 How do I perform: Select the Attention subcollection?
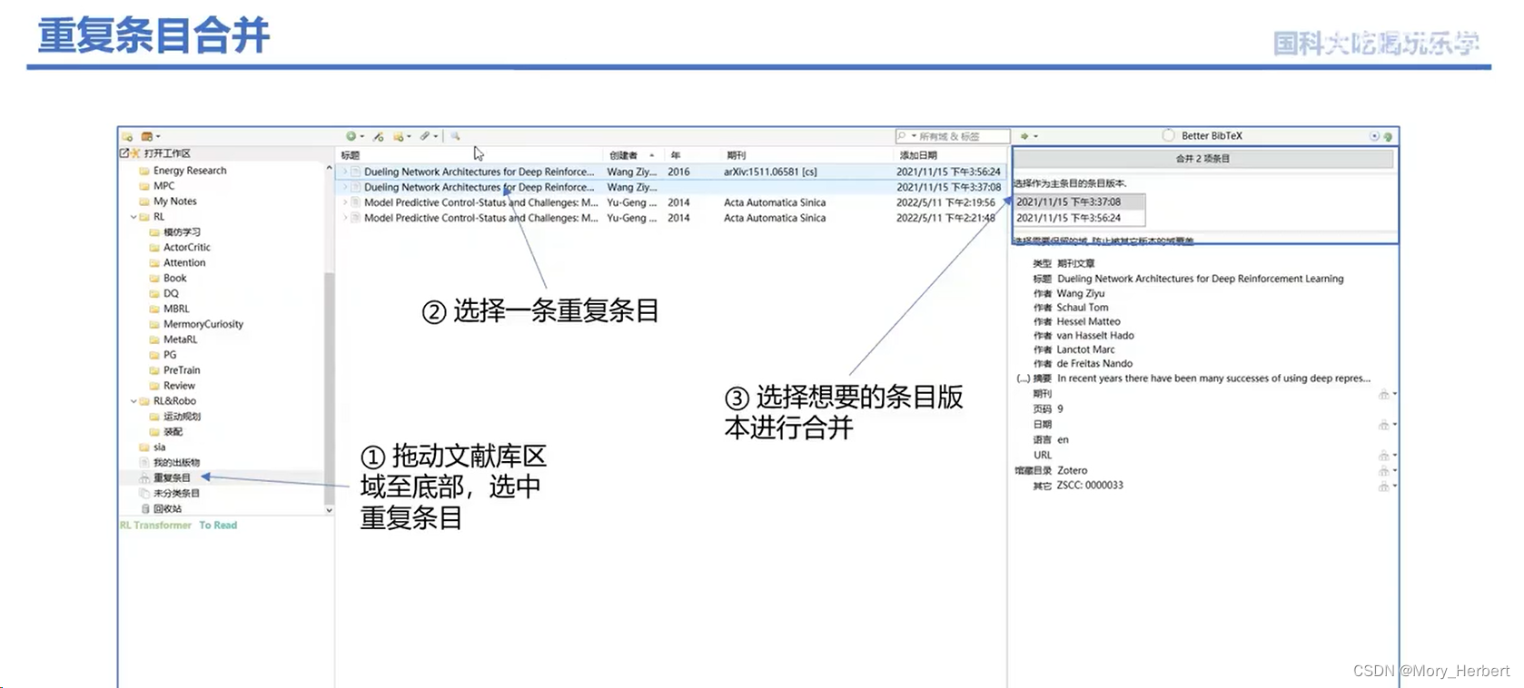184,262
